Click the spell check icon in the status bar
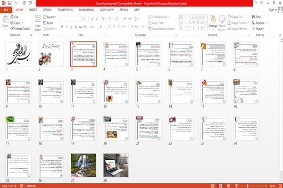This screenshot has height=188, width=283. click(x=22, y=186)
